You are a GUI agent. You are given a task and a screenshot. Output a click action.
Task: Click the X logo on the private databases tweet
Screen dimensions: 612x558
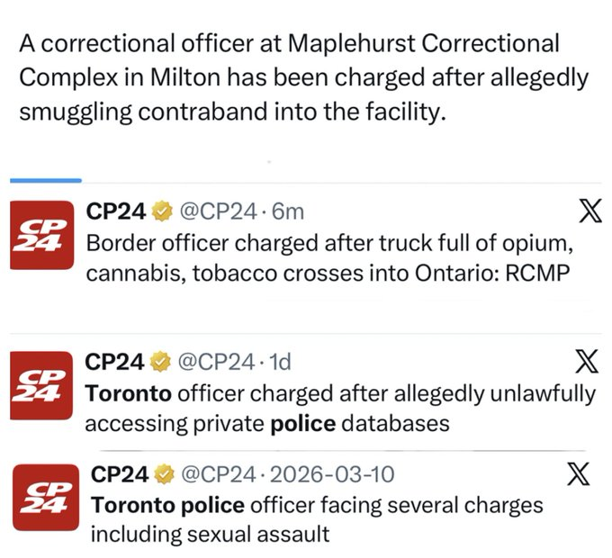click(587, 361)
